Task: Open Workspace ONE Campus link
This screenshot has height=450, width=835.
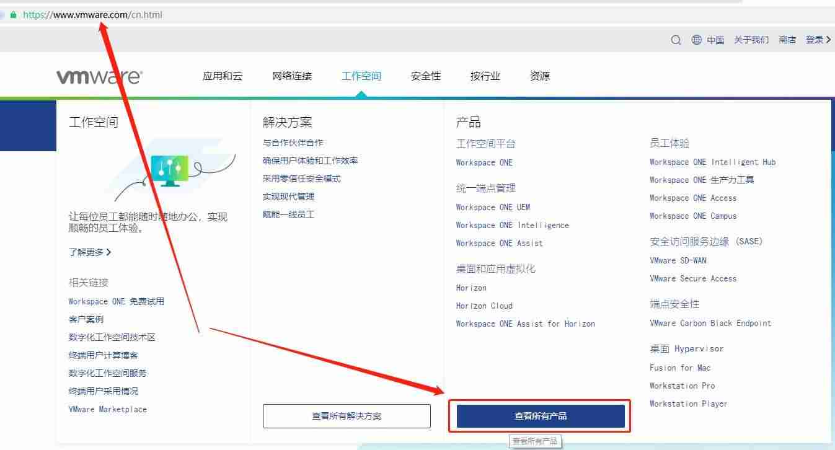Action: (693, 216)
